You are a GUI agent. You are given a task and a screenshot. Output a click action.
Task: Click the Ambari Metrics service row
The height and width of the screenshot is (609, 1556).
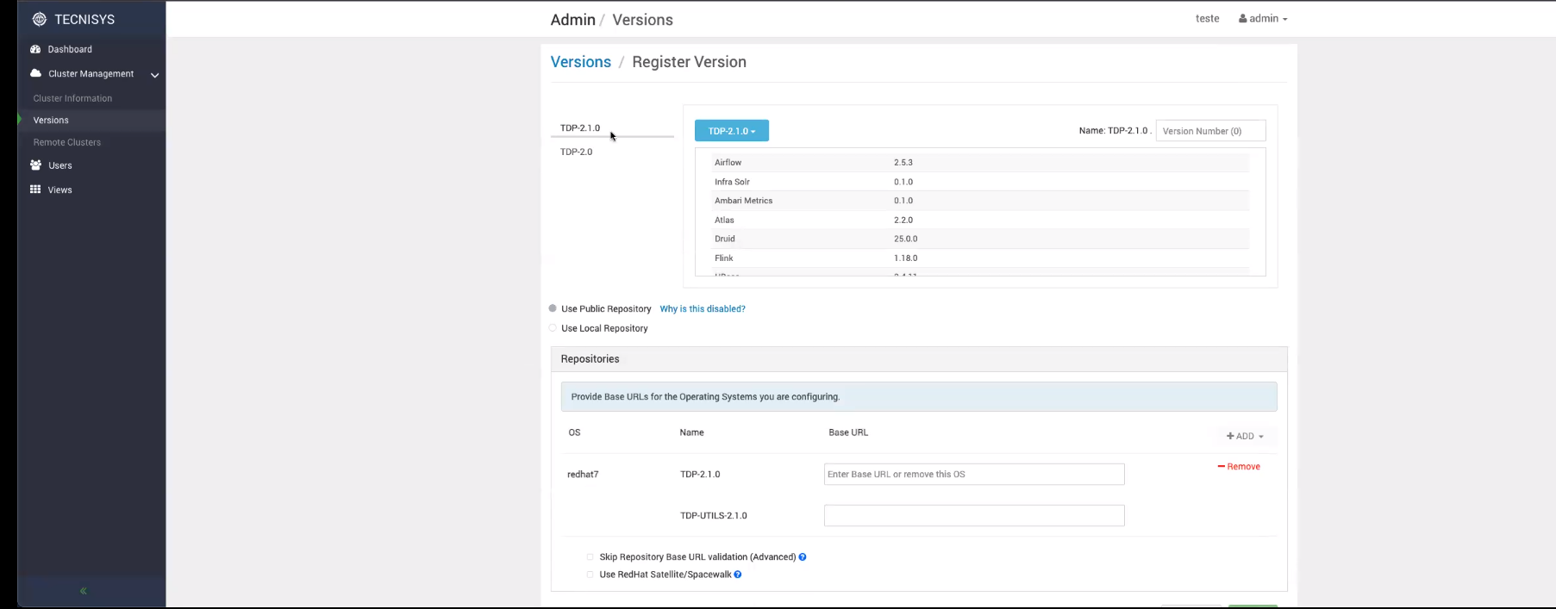tap(979, 201)
